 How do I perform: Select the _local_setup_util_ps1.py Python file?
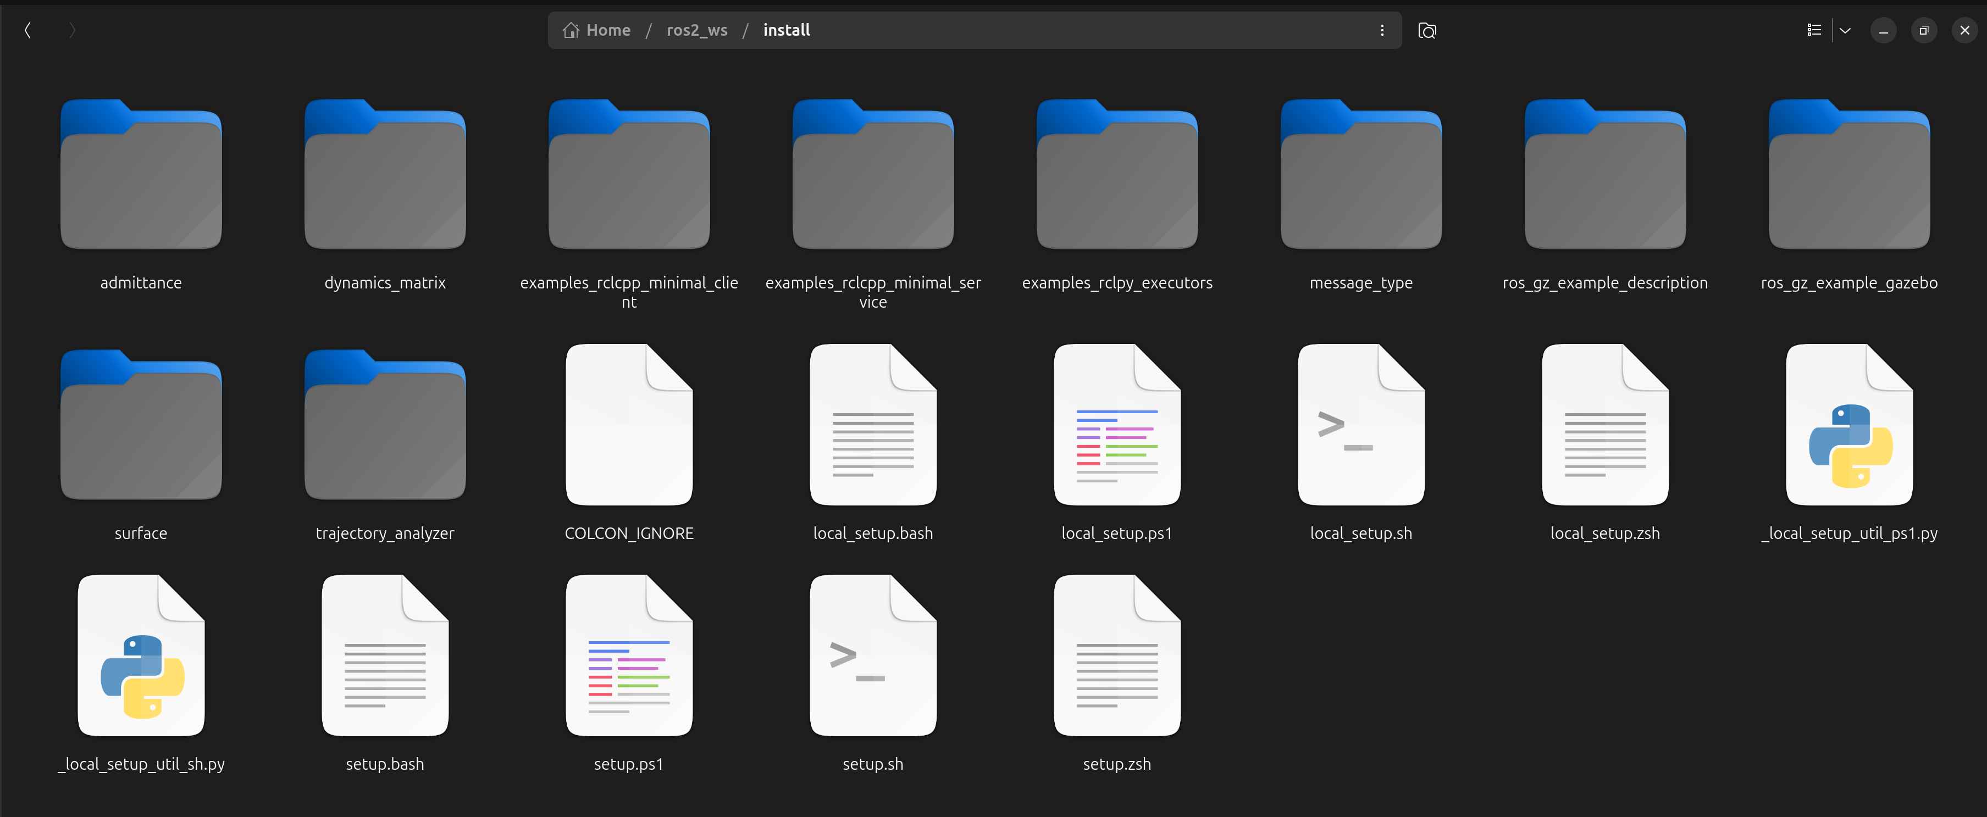click(1849, 425)
